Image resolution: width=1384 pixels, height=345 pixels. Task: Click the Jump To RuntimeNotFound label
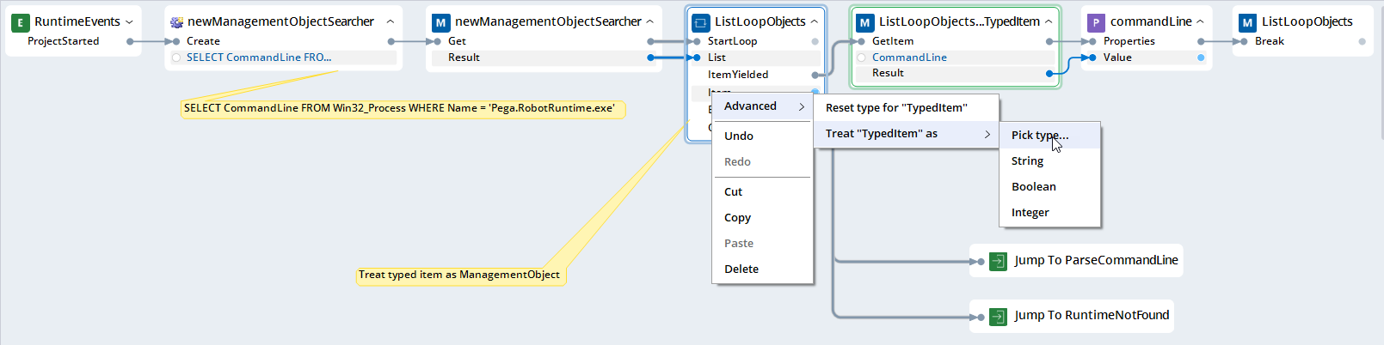click(1092, 315)
